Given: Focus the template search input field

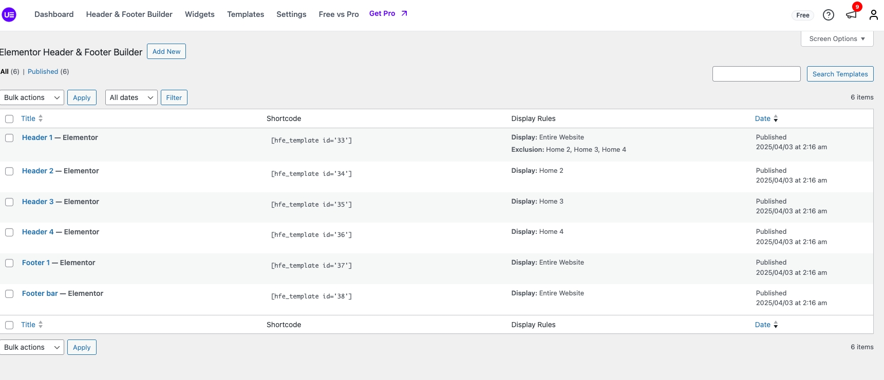Looking at the screenshot, I should click(x=756, y=74).
